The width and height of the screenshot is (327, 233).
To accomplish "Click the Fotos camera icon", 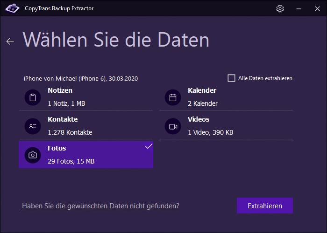I will point(33,155).
